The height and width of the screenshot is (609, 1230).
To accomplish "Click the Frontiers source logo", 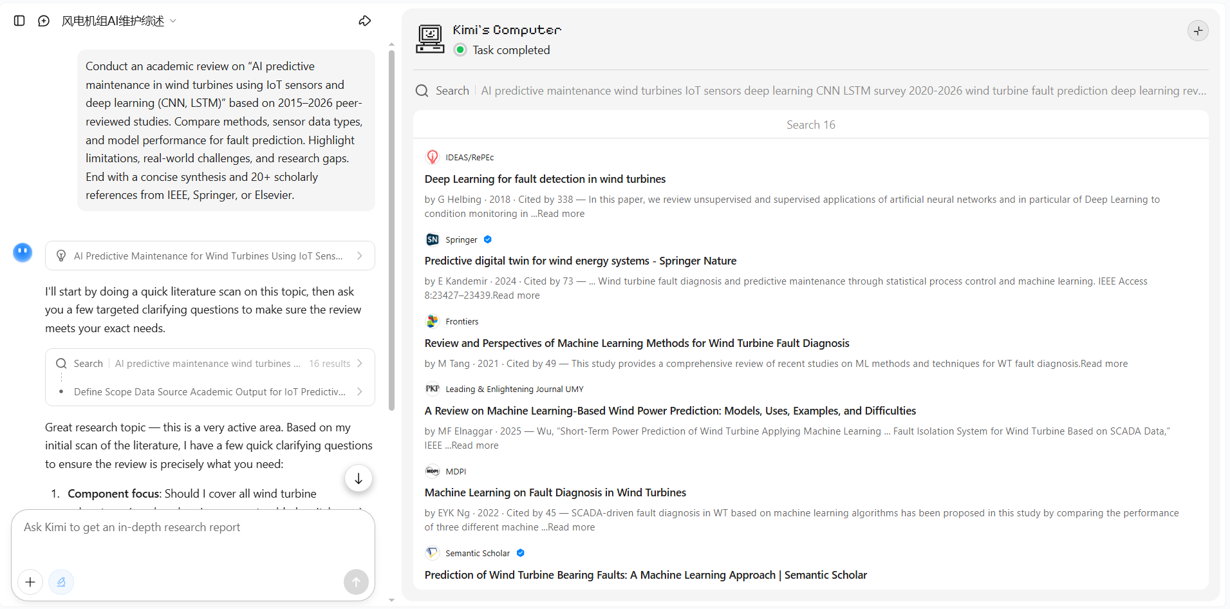I will 433,321.
